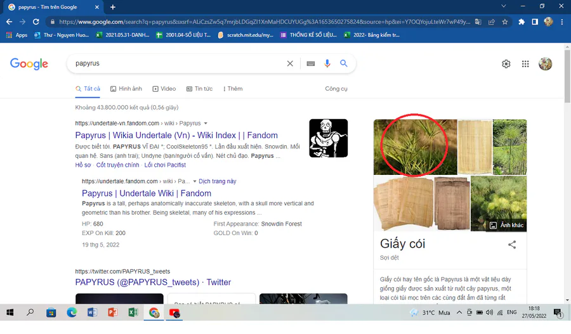Image resolution: width=571 pixels, height=334 pixels.
Task: Open a new browser tab
Action: point(112,7)
